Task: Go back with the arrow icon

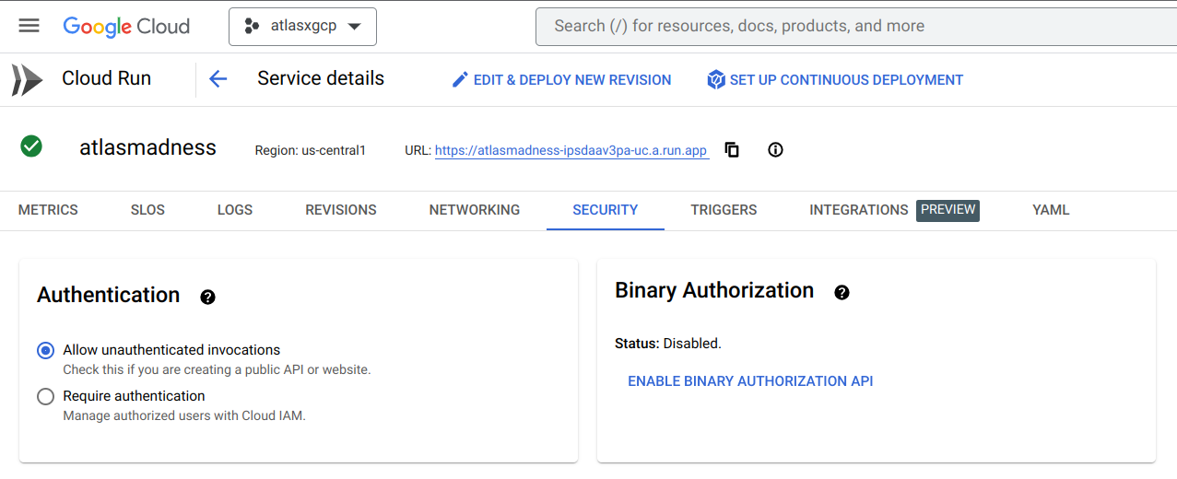Action: click(x=218, y=79)
